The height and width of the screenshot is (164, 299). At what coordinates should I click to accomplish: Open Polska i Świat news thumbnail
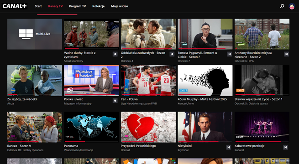click(x=92, y=81)
